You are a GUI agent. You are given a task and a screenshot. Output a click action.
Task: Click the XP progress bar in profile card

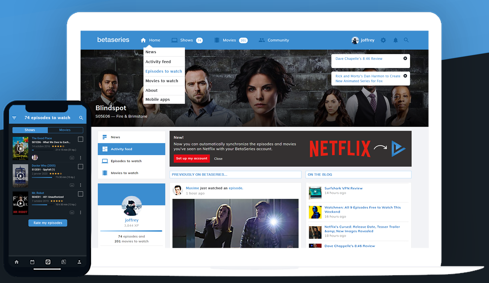(131, 231)
